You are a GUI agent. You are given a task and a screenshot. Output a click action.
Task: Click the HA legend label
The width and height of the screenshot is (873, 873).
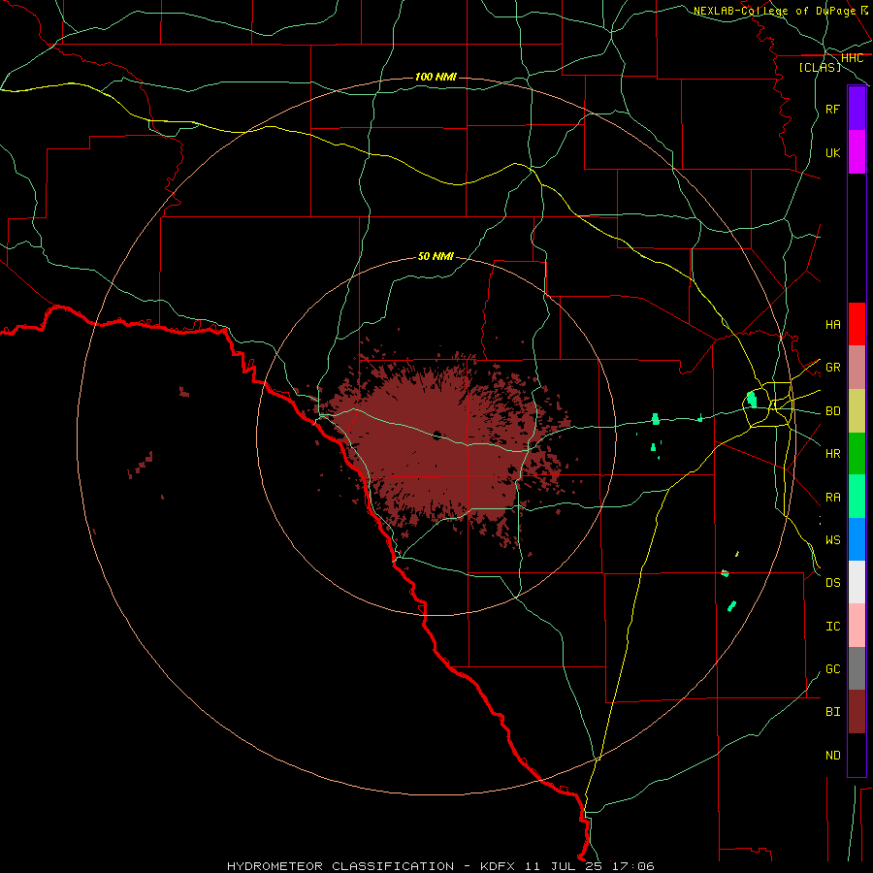point(832,325)
